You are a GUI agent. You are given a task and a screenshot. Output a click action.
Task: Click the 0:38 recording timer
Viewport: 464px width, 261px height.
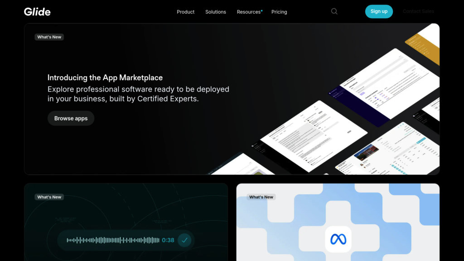[x=168, y=240]
